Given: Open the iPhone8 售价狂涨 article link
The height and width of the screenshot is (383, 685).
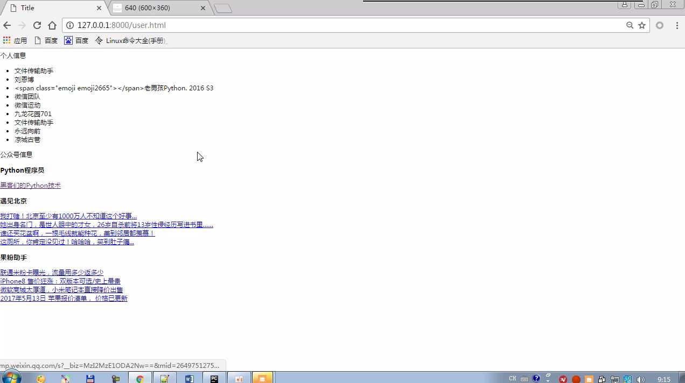Looking at the screenshot, I should click(x=60, y=281).
